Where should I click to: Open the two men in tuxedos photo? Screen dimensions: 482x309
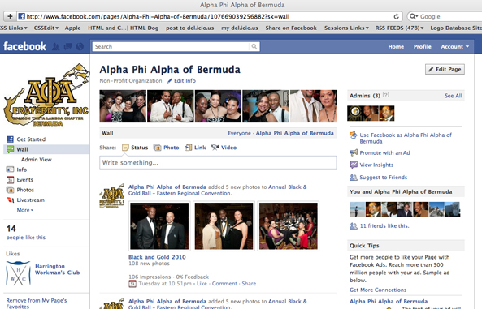[x=159, y=225]
